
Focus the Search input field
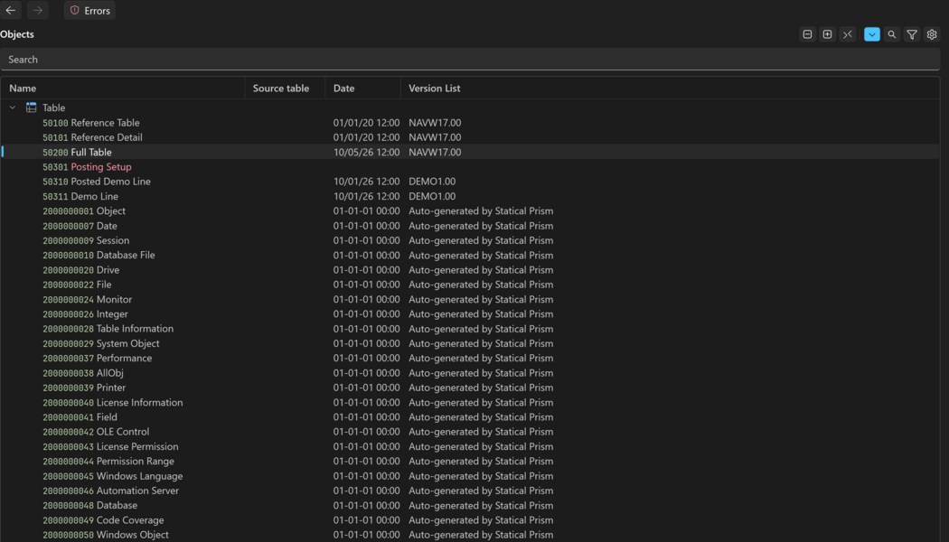coord(470,60)
